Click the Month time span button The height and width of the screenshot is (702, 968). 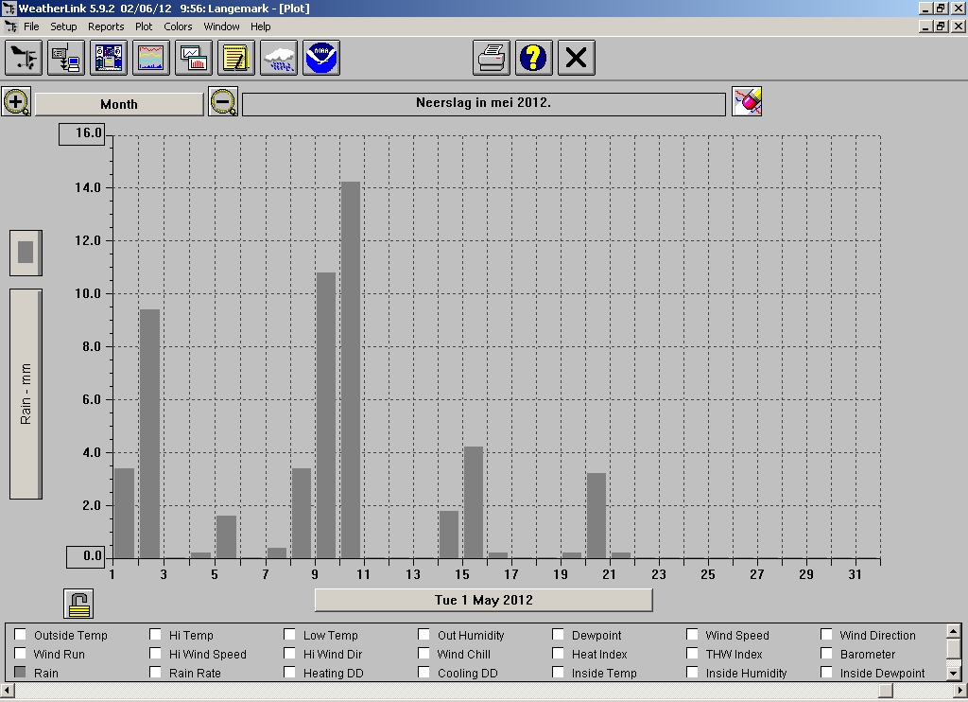119,104
